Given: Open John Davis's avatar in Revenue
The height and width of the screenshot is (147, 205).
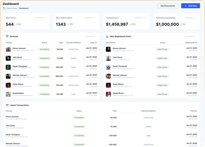Looking at the screenshot, I should [8, 58].
